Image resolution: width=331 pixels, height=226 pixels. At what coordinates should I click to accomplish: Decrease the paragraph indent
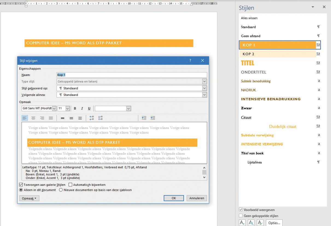coord(144,118)
